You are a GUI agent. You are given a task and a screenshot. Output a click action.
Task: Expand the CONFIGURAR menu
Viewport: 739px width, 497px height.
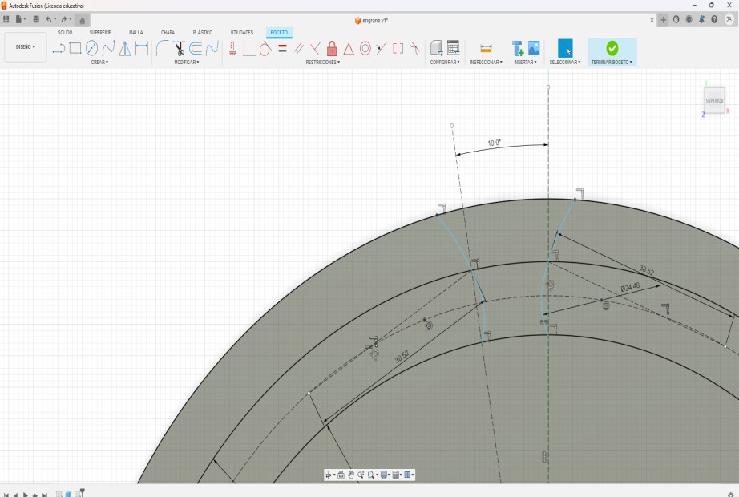444,63
